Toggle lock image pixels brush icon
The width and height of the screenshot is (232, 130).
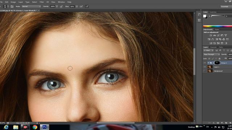tap(213, 58)
